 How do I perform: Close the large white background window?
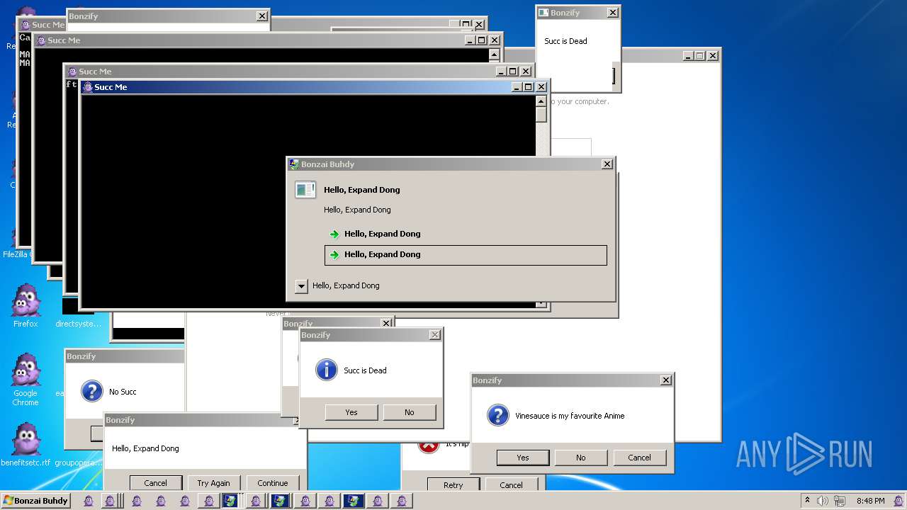[713, 56]
